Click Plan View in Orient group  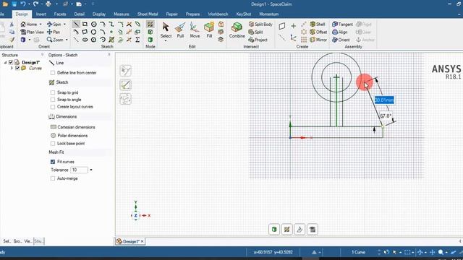(x=32, y=32)
